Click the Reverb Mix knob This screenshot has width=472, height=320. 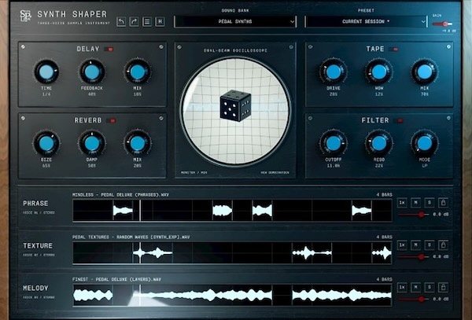[138, 143]
